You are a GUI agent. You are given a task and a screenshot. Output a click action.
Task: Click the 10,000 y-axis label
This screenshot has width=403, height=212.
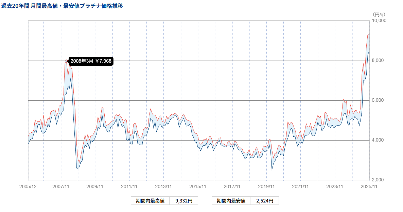[380, 21]
